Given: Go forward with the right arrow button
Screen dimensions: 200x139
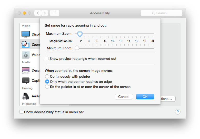Looking at the screenshot, I should (45, 13).
